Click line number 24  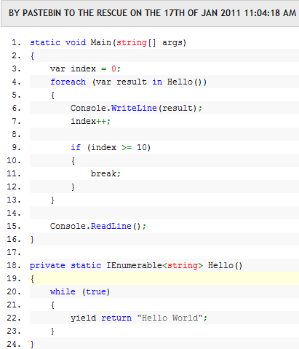click(14, 344)
